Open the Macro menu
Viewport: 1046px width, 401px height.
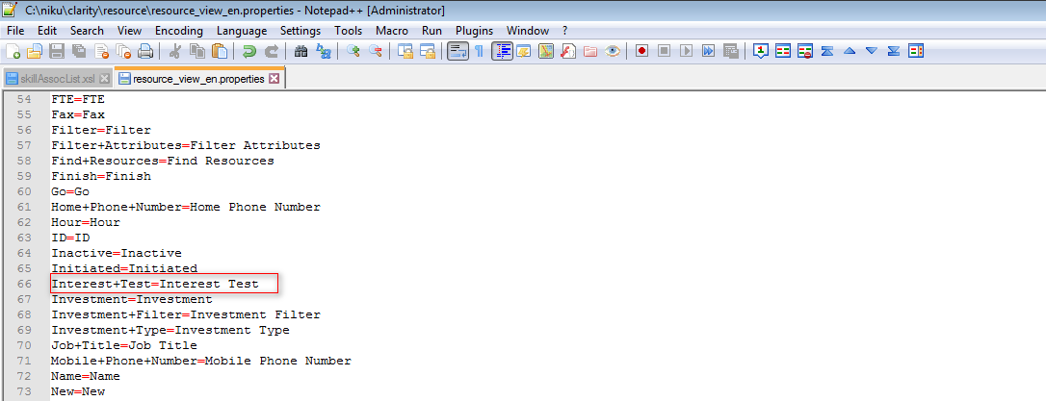392,31
